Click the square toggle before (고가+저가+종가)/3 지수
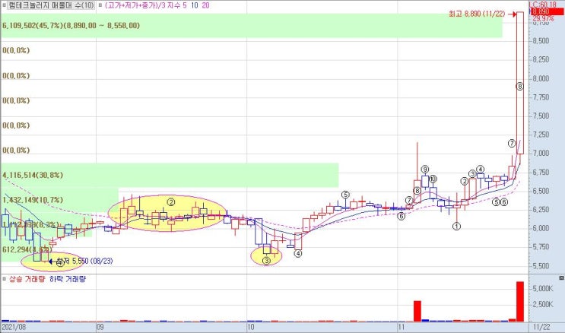 pos(100,5)
